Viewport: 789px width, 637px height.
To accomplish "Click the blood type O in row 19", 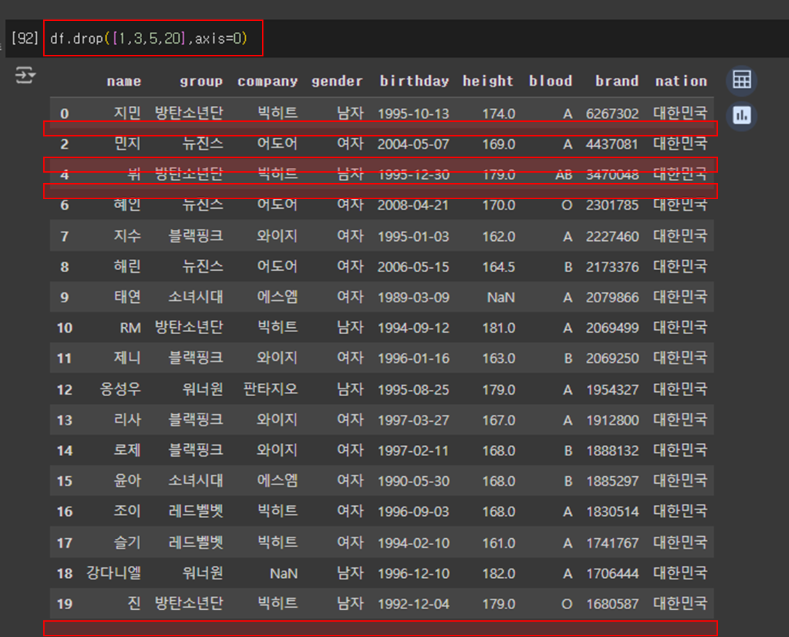I will tap(567, 604).
